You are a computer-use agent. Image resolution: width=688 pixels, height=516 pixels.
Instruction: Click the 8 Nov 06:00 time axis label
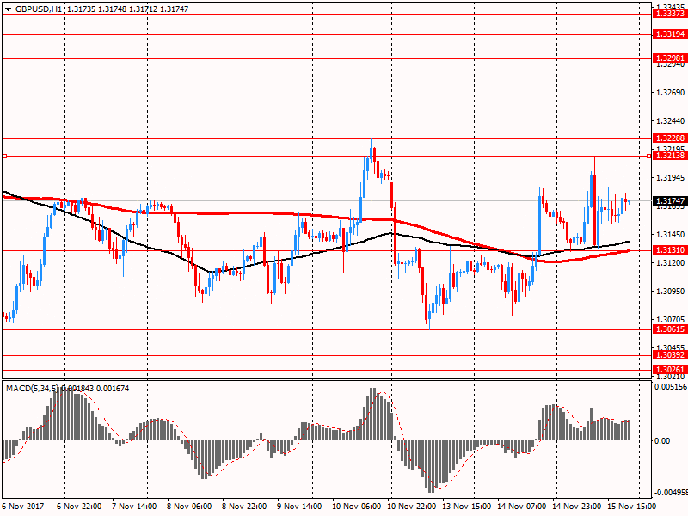tap(189, 507)
